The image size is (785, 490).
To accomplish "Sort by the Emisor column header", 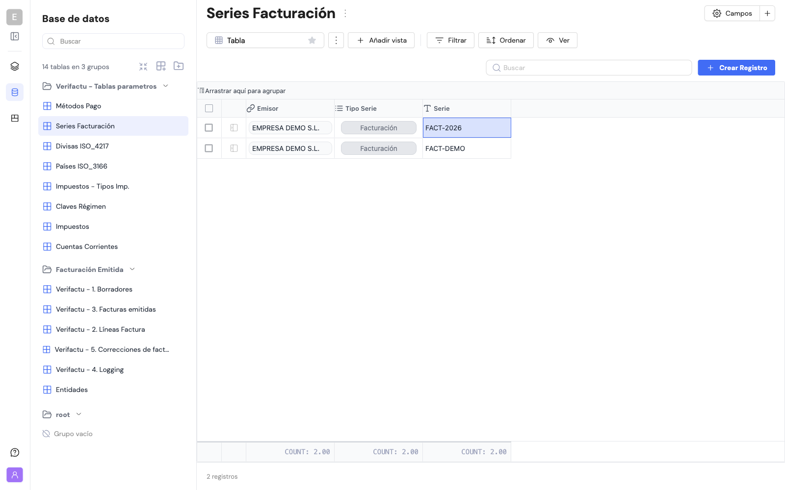I will pyautogui.click(x=290, y=108).
